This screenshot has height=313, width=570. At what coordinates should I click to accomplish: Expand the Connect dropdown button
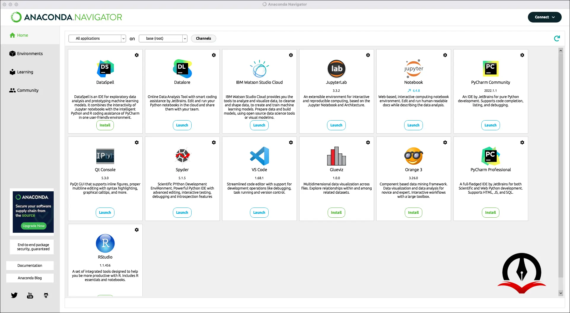click(545, 17)
